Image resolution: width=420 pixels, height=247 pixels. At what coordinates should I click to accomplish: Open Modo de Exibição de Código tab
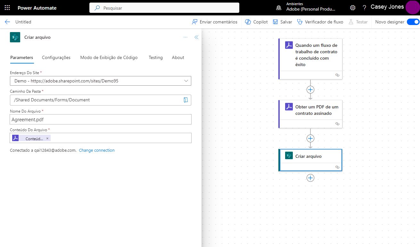click(x=109, y=57)
